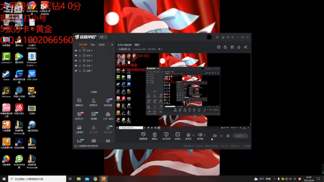This screenshot has height=182, width=324.
Task: Expand speaker options arrow
Action: 205,135
